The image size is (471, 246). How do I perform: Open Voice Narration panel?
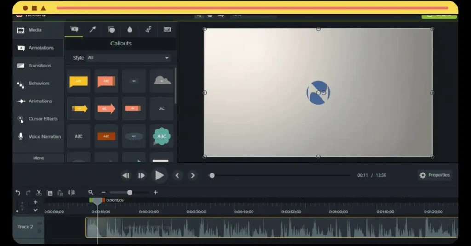coord(38,136)
